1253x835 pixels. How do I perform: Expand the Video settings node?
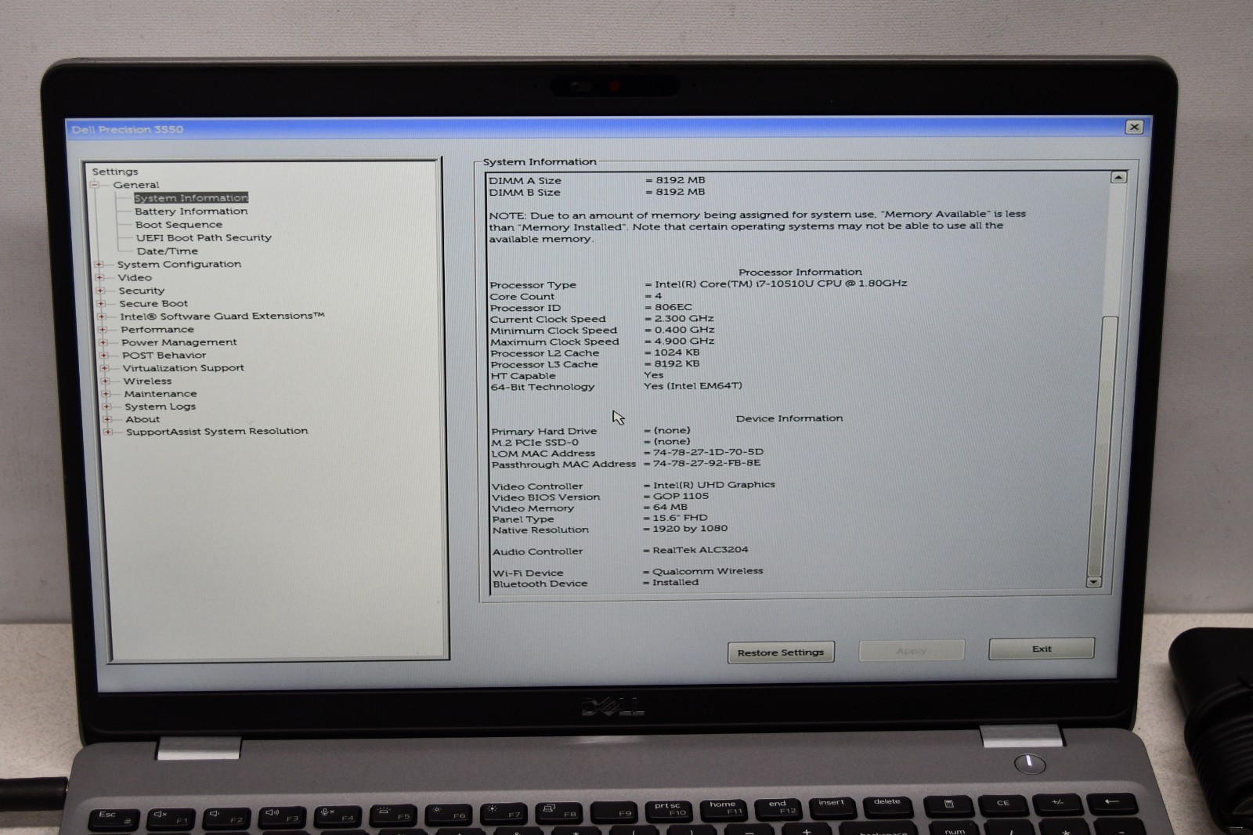coord(99,277)
